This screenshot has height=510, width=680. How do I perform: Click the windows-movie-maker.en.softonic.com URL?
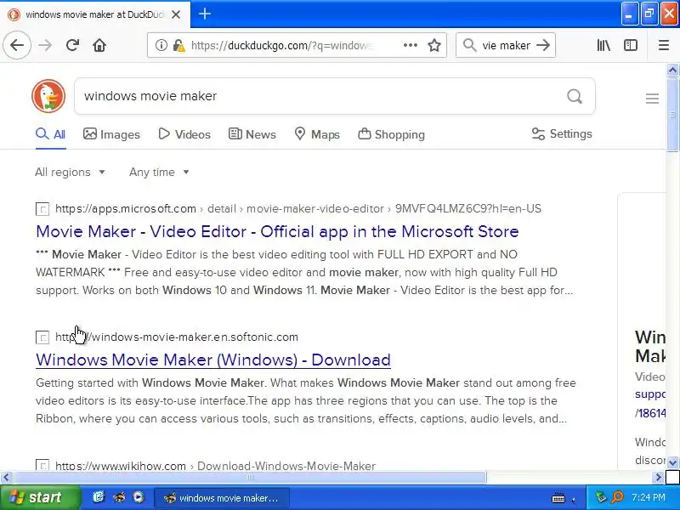click(x=177, y=337)
